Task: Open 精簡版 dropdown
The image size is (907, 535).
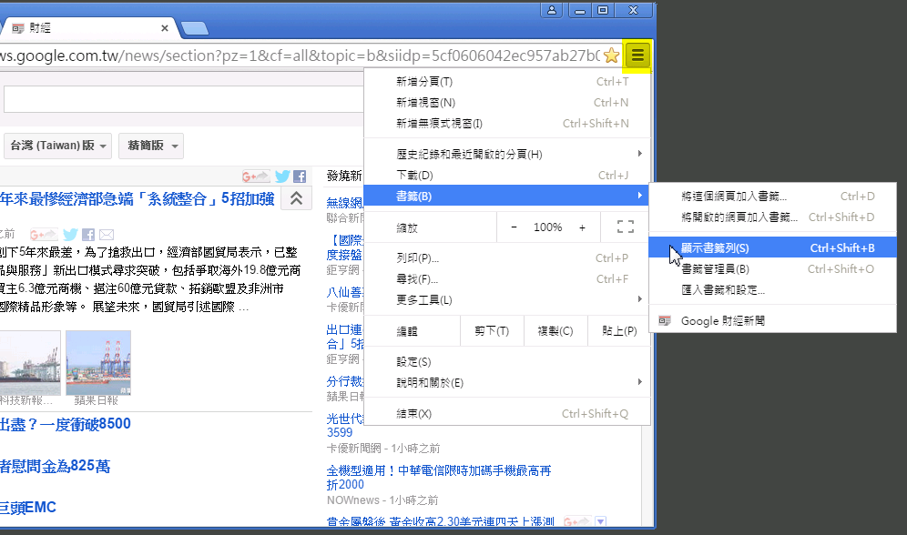Action: (x=151, y=146)
